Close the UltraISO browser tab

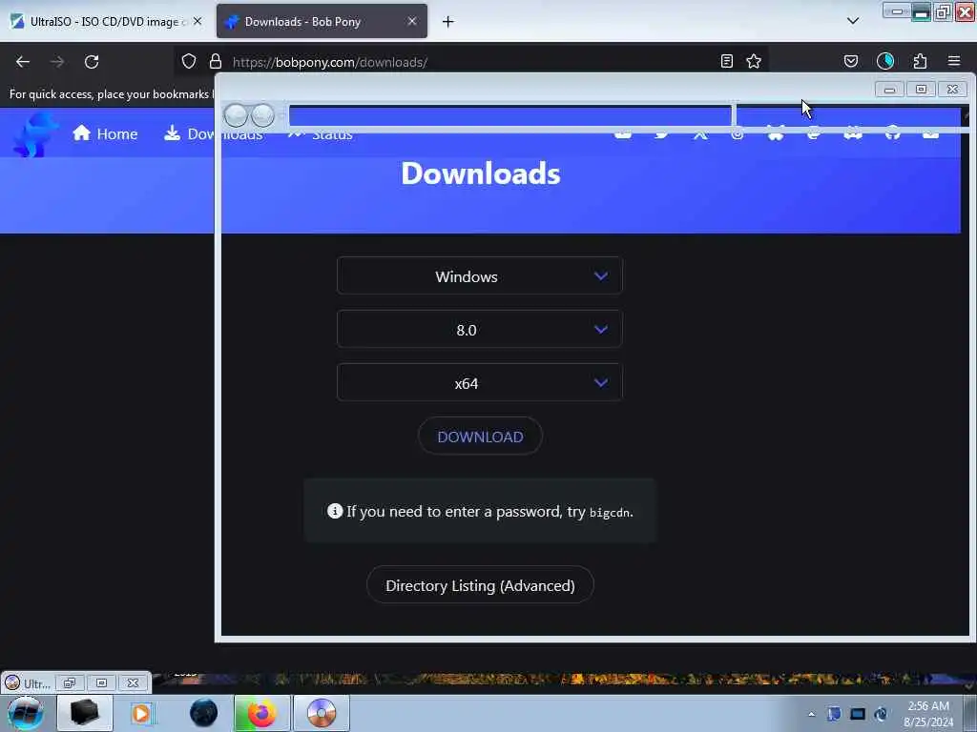pyautogui.click(x=197, y=21)
